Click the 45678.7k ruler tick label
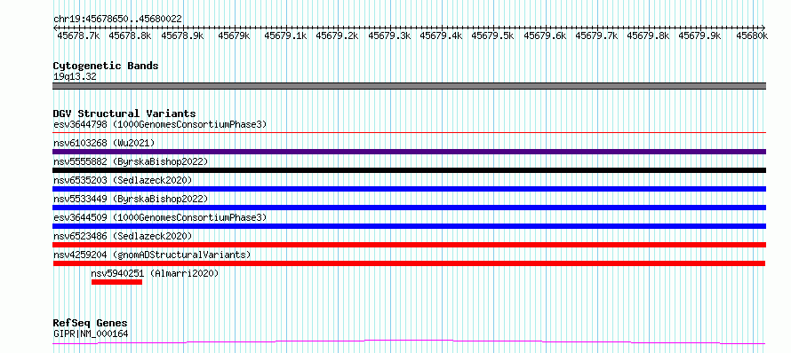Viewport: 791px width, 353px height. click(x=78, y=35)
